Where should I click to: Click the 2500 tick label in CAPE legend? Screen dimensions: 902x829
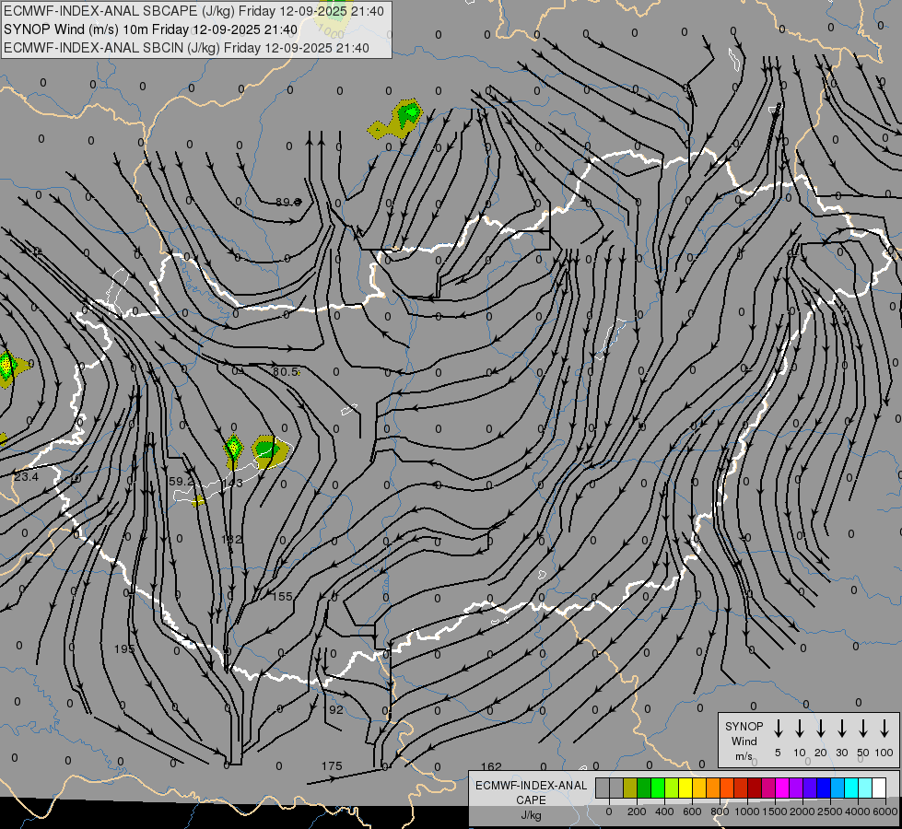830,811
